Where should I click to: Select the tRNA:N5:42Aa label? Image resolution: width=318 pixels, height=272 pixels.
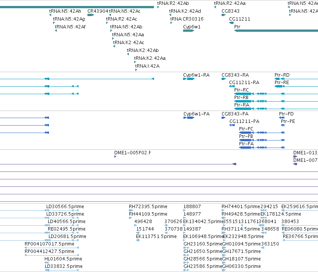pos(128,35)
